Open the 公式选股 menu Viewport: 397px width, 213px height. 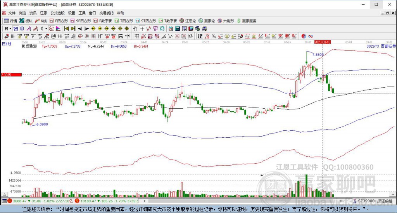coord(57,13)
